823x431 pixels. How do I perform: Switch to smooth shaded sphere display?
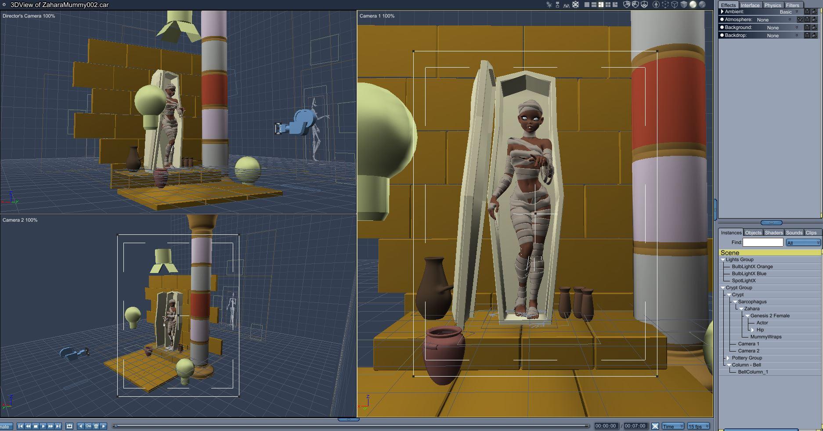pos(693,4)
